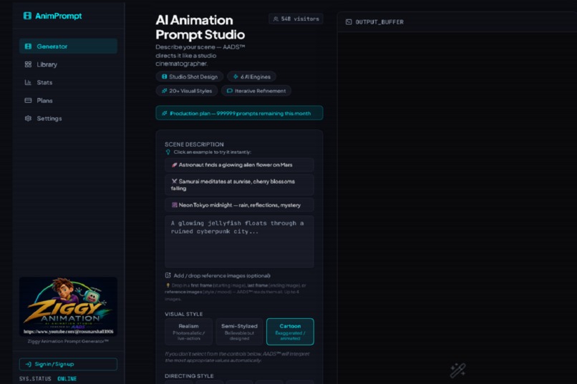Click the Studio Shot Design film icon

point(164,77)
